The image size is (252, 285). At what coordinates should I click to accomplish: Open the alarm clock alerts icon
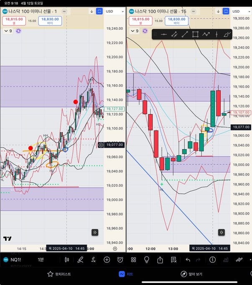pos(120,260)
